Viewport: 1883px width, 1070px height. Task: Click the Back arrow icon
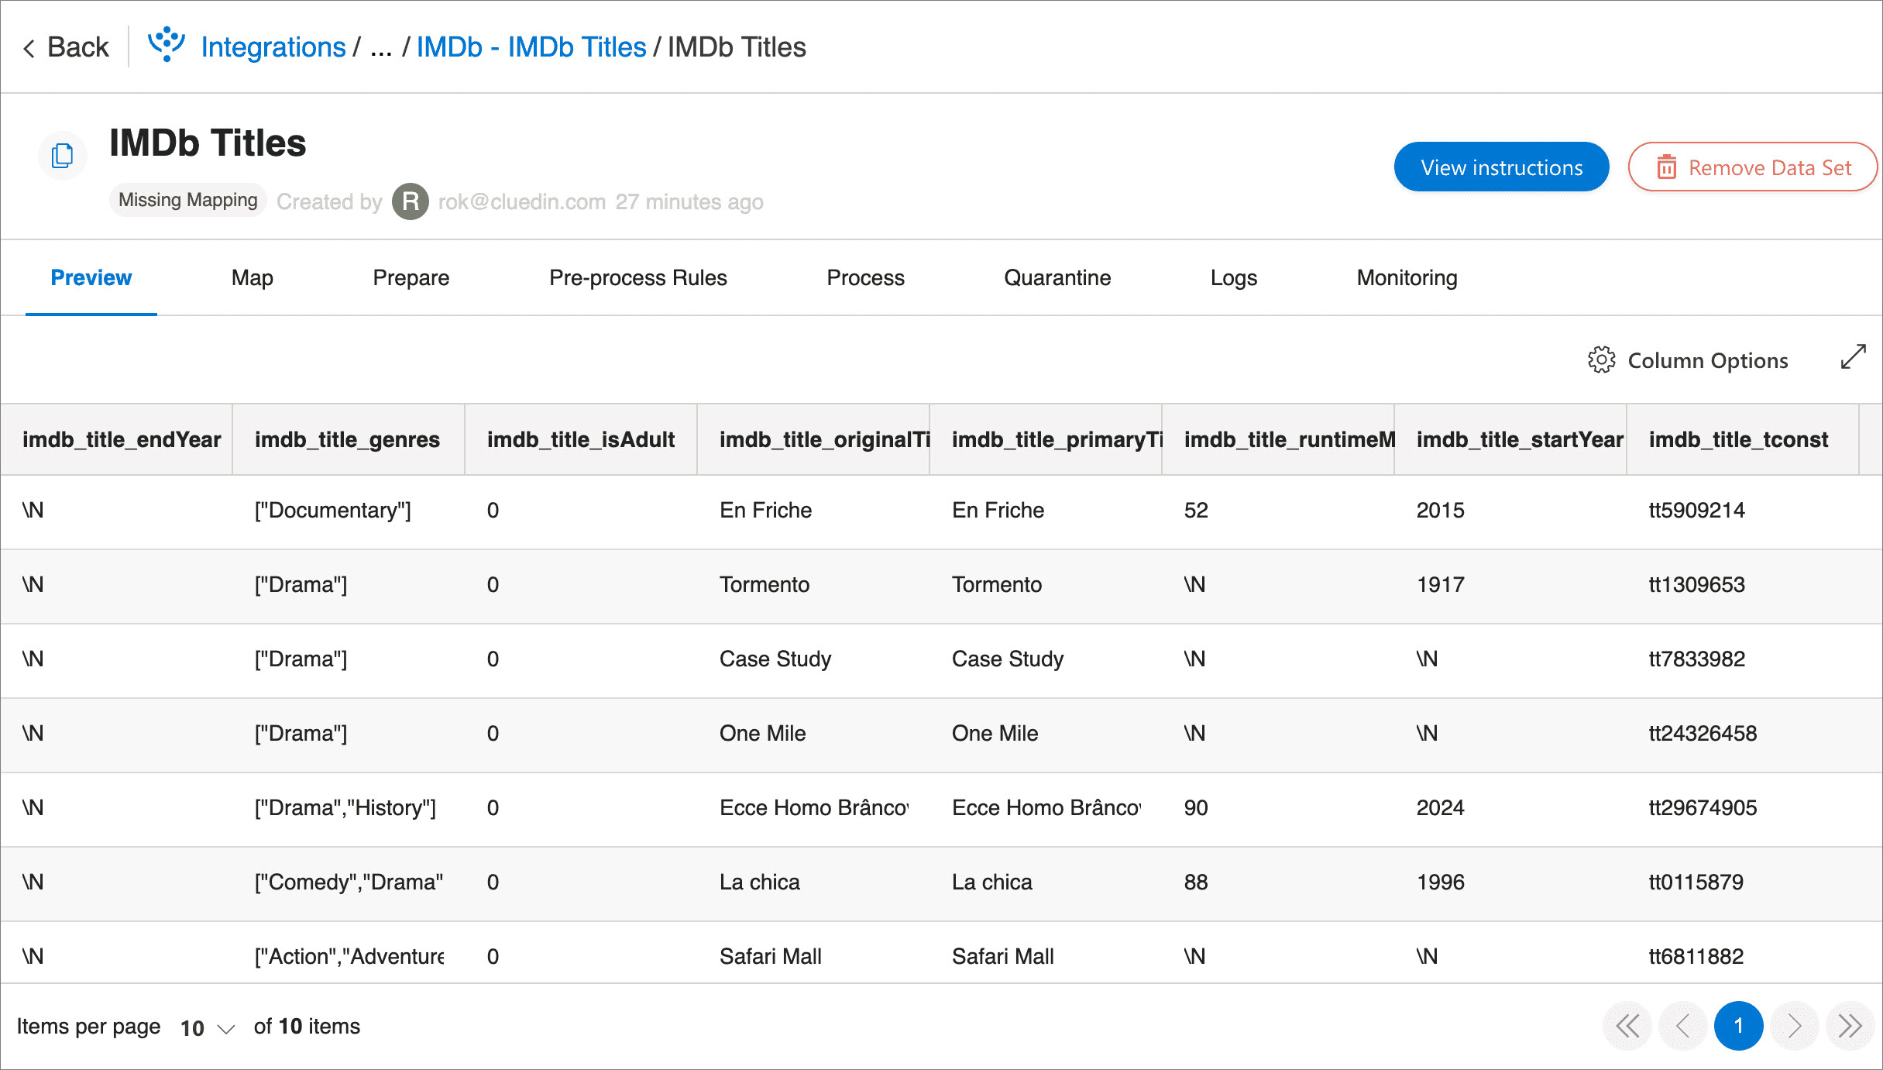29,48
